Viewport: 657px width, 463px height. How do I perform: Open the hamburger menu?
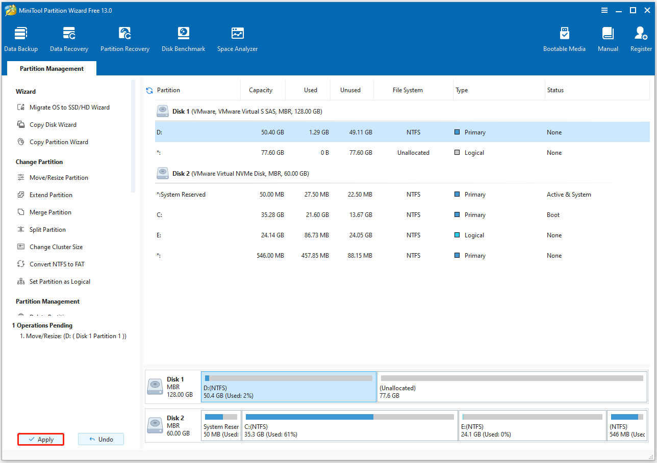(x=604, y=10)
